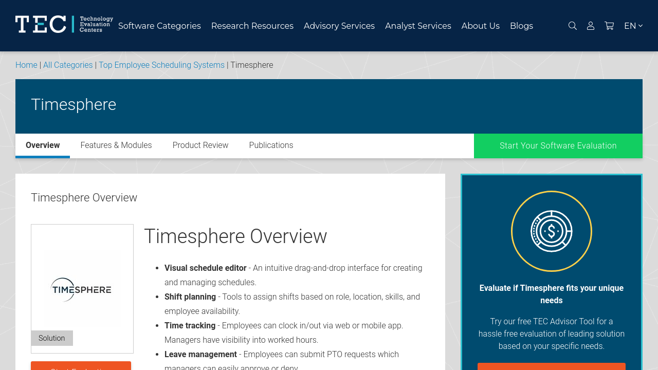Follow the Home breadcrumb link
The image size is (658, 370).
coord(26,65)
